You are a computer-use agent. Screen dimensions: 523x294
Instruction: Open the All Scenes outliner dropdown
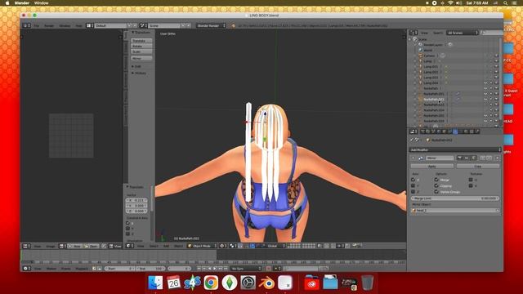(x=463, y=33)
